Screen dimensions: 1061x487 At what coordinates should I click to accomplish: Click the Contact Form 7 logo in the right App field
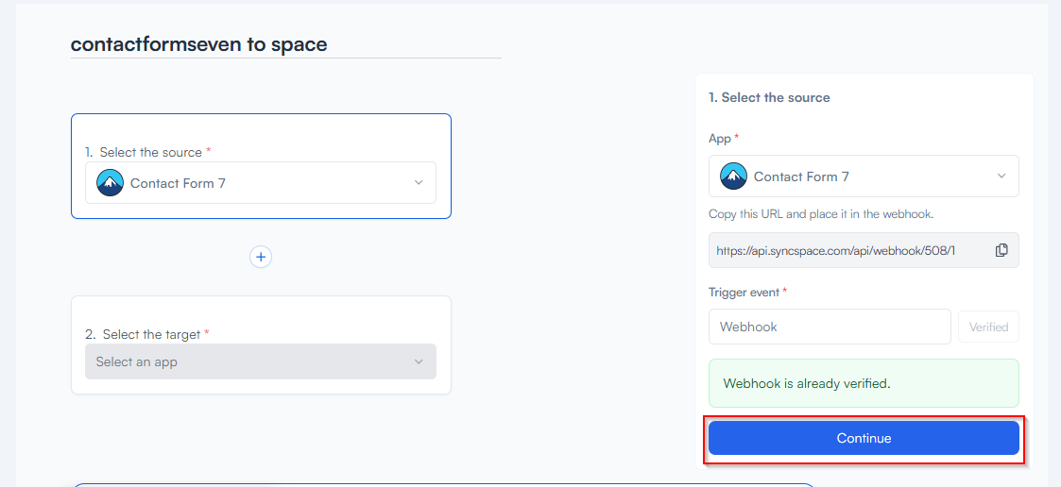[x=734, y=176]
